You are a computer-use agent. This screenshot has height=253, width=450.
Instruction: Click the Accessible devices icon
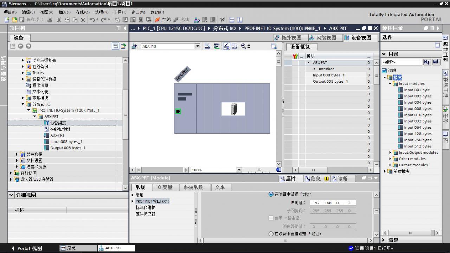point(197,20)
